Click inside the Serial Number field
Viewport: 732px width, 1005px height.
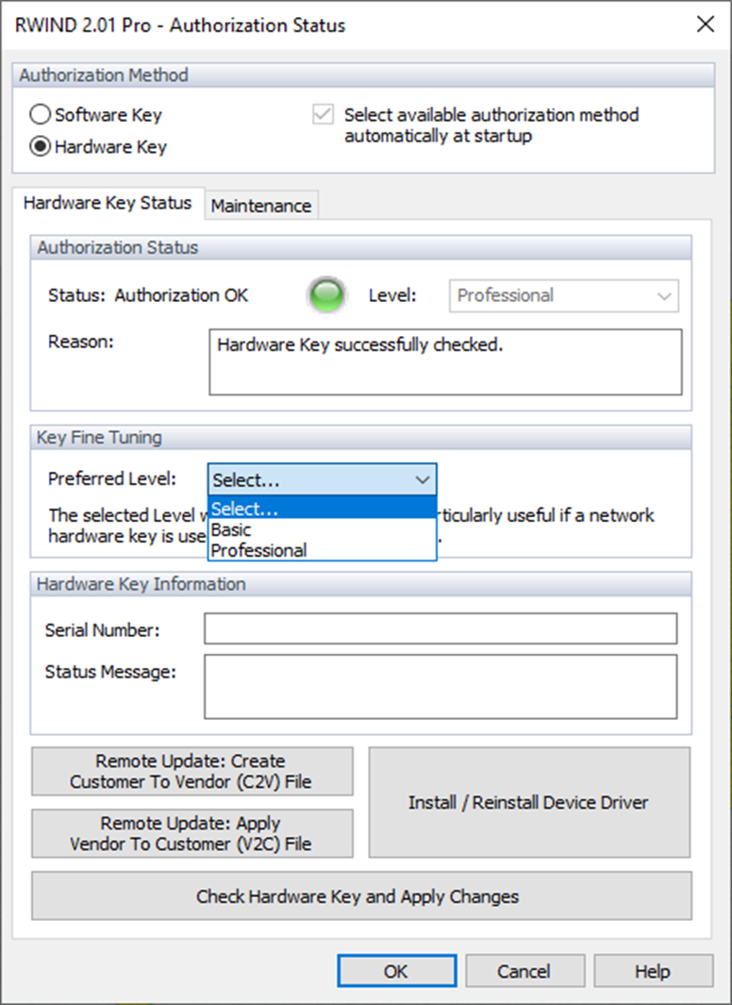[x=441, y=628]
